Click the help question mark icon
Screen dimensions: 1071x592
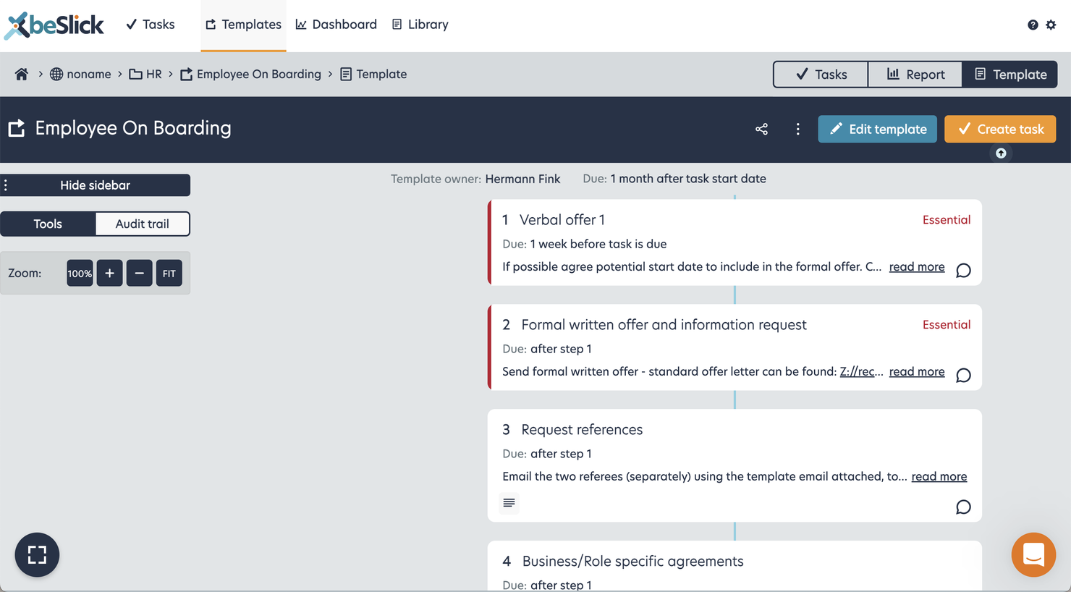(1033, 24)
